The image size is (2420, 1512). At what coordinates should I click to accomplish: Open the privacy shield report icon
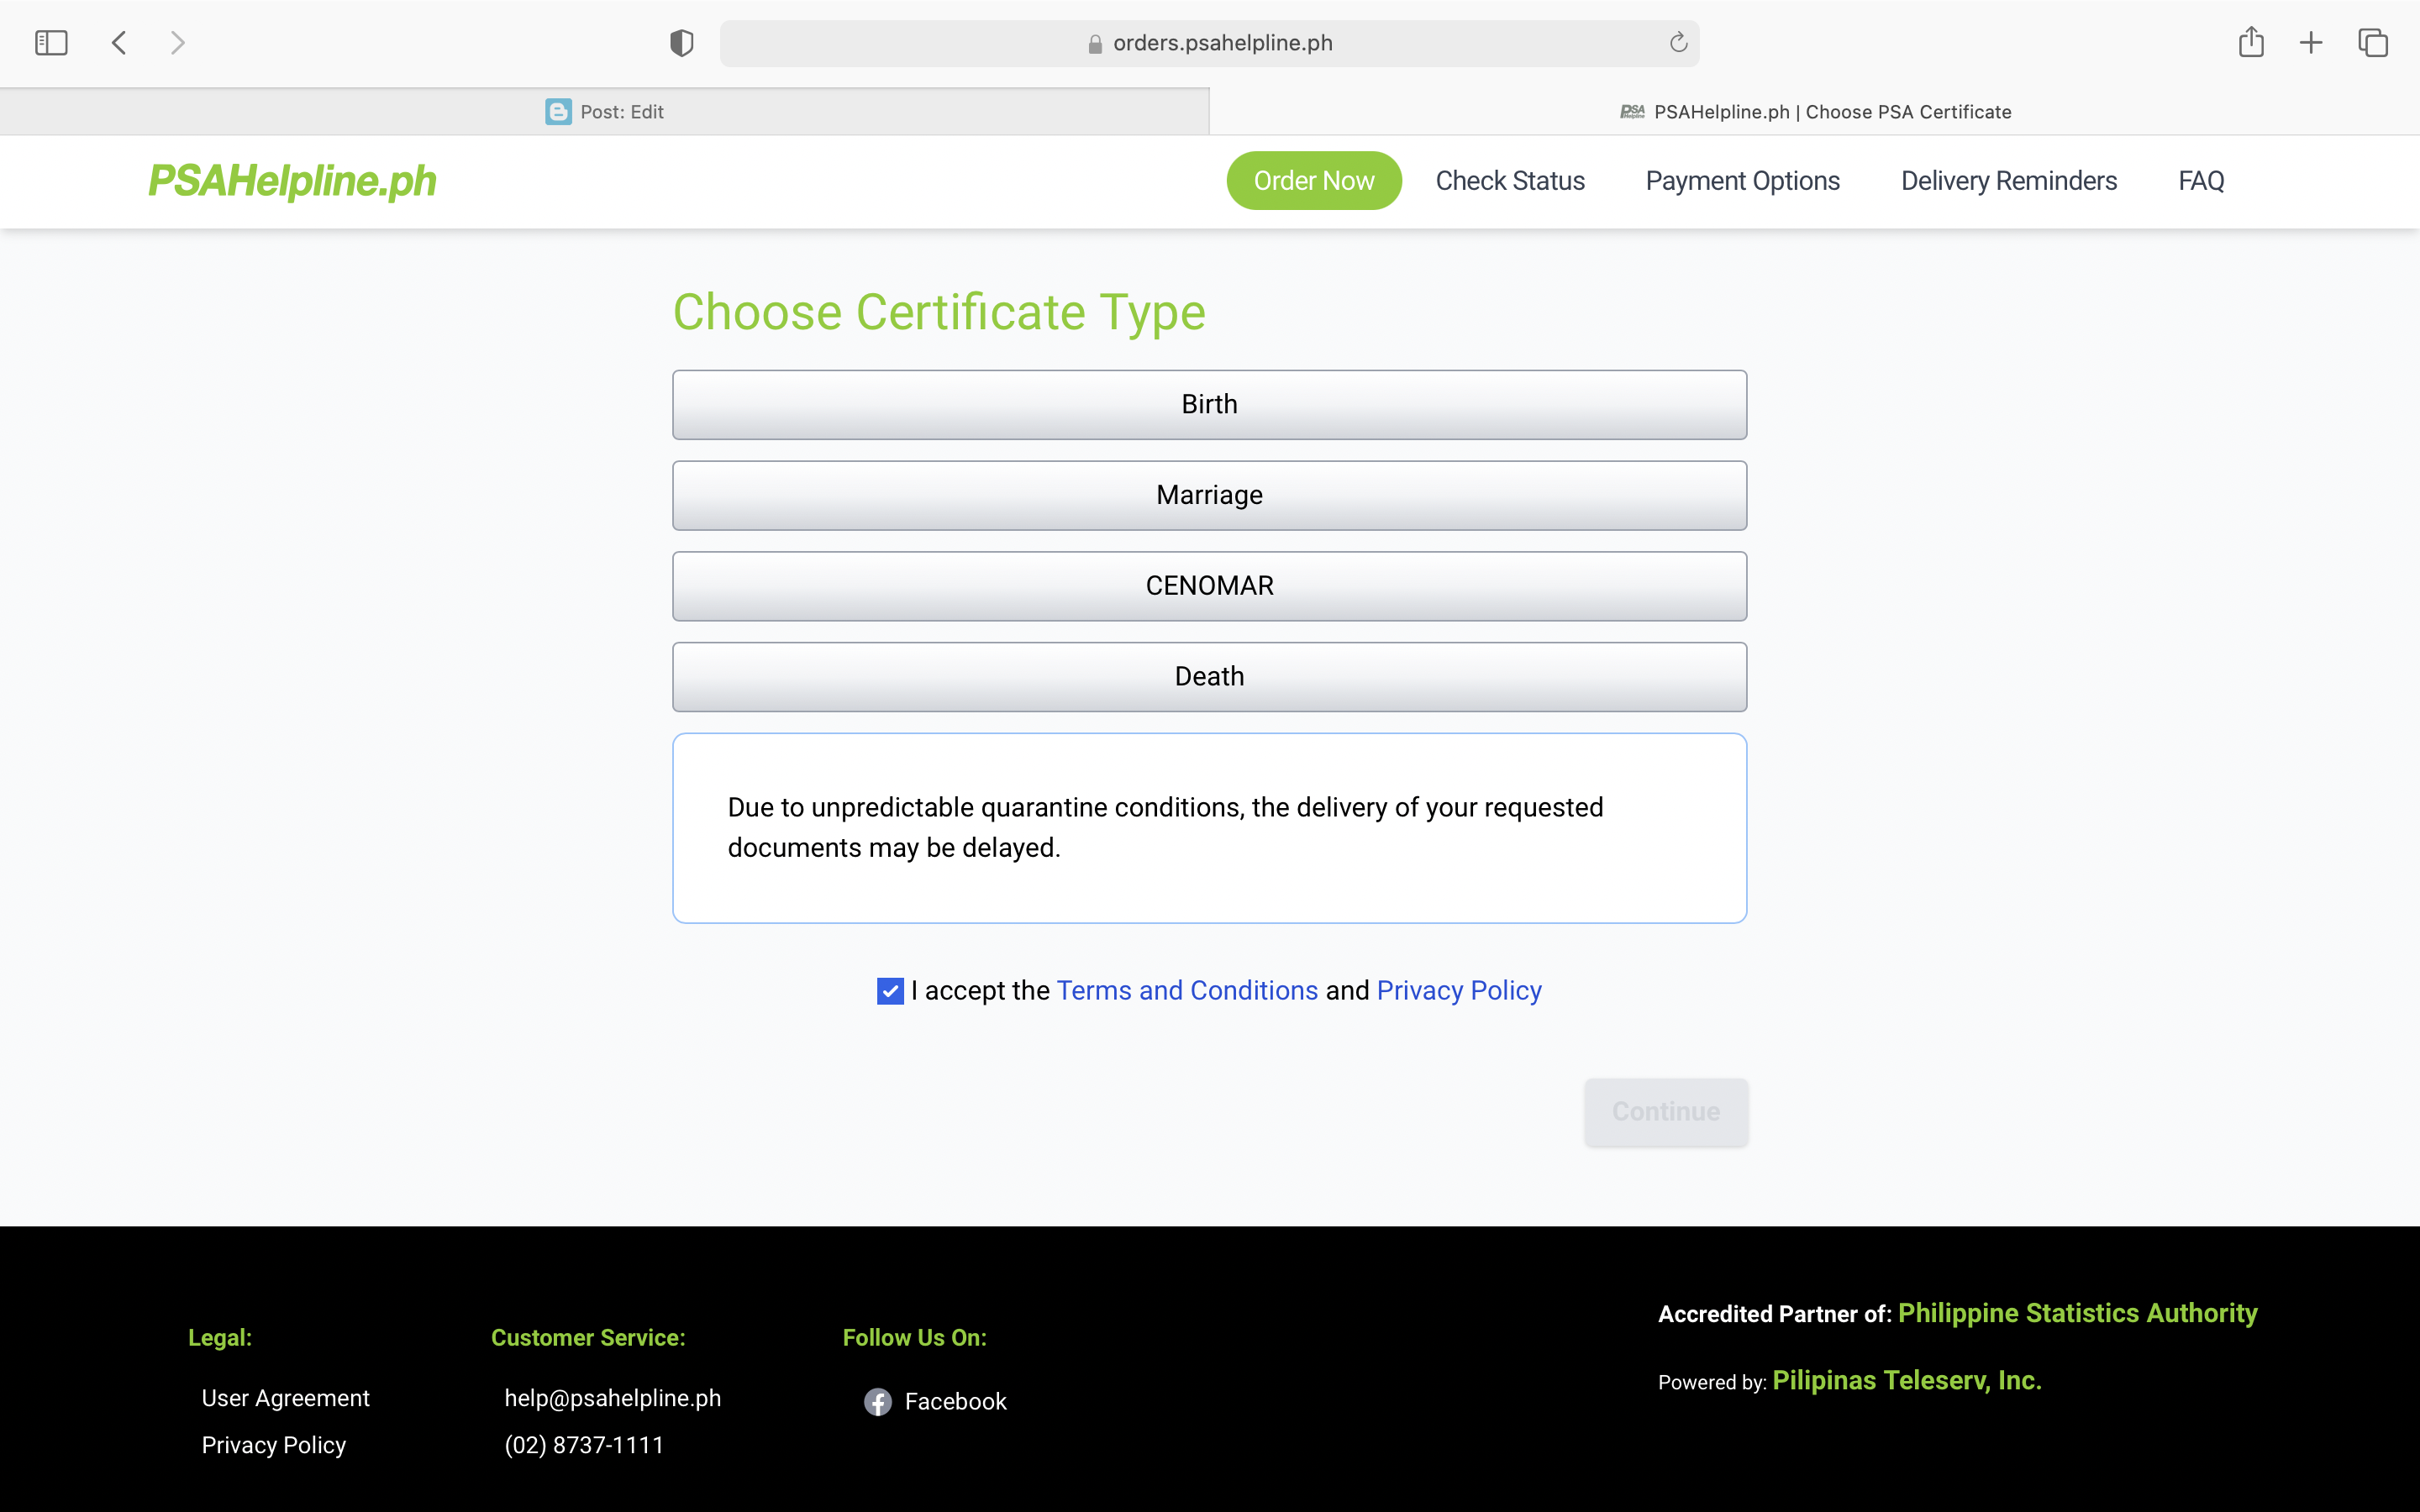tap(681, 43)
